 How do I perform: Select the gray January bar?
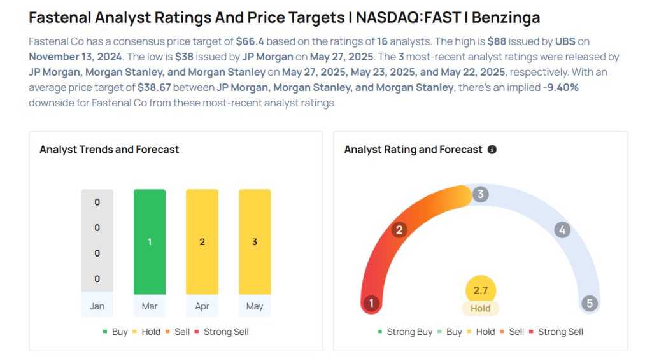pyautogui.click(x=97, y=241)
